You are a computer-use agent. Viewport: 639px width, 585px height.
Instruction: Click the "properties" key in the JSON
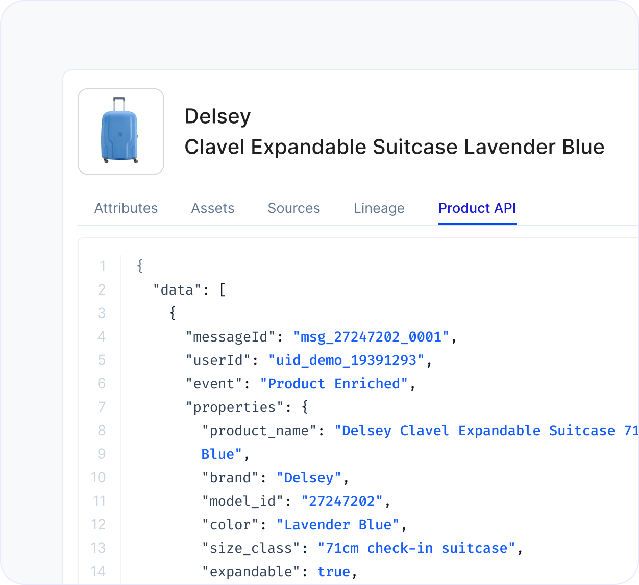(235, 407)
